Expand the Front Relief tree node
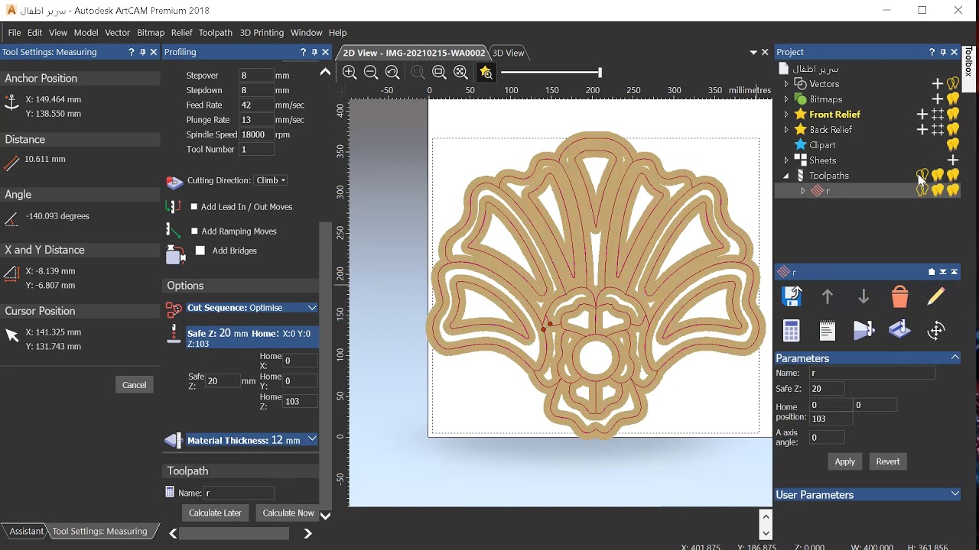Screen dimensions: 979x550 click(786, 115)
